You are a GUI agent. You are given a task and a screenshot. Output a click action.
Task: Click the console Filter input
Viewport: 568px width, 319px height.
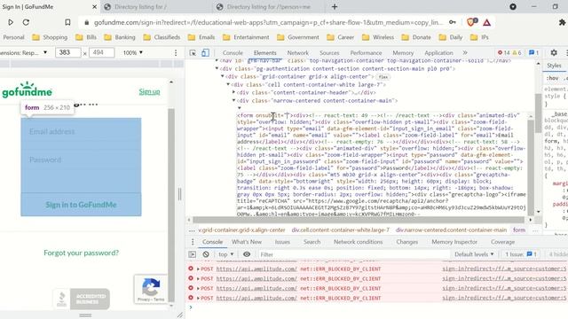tap(353, 254)
